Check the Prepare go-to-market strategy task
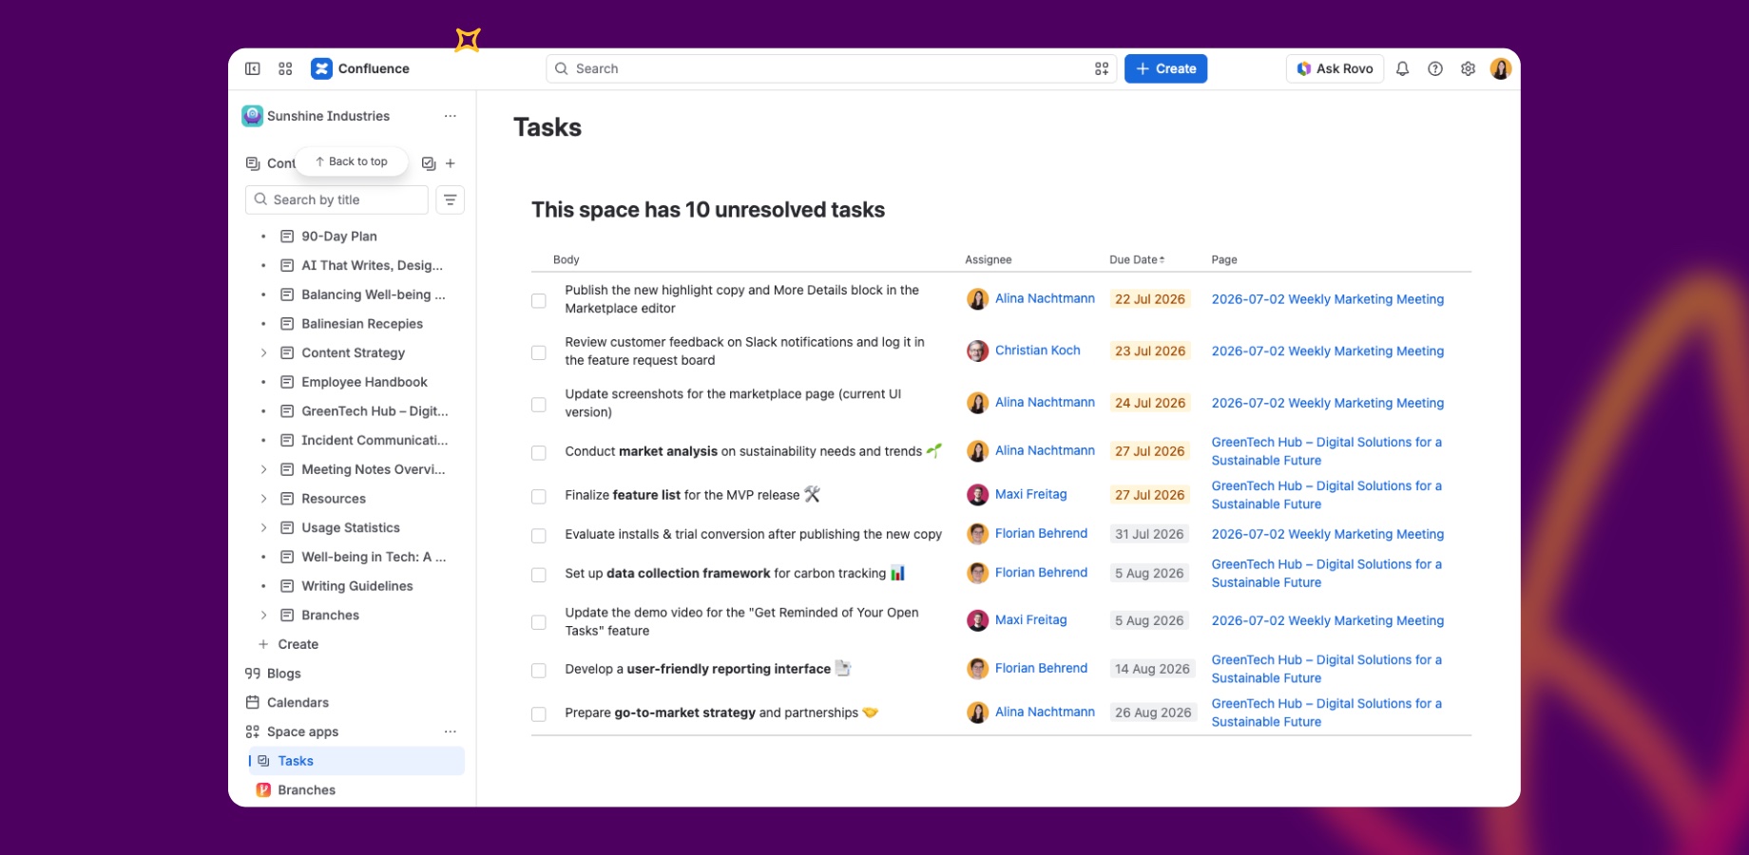The width and height of the screenshot is (1749, 855). click(539, 714)
